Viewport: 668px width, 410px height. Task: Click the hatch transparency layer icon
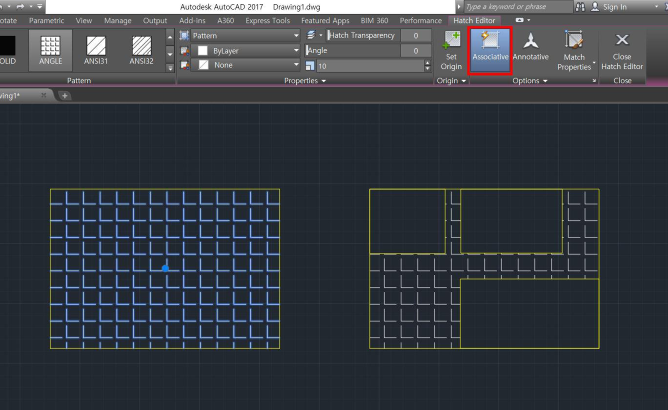tap(311, 35)
